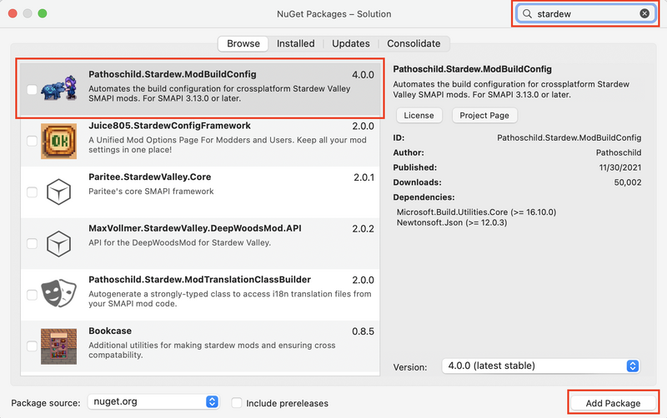
Task: Click the Paritee.StardewValley.Core cube icon
Action: click(x=58, y=192)
